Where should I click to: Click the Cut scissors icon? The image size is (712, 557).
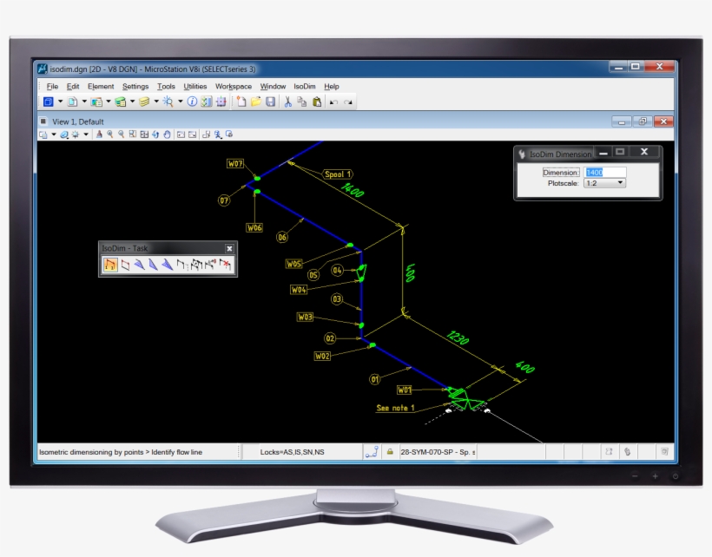coord(288,102)
